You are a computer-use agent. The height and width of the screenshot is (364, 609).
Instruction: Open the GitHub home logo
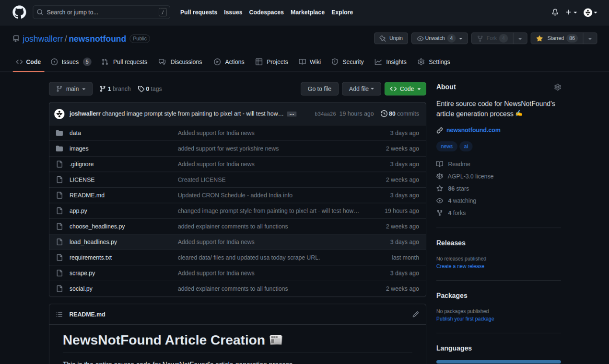19,12
